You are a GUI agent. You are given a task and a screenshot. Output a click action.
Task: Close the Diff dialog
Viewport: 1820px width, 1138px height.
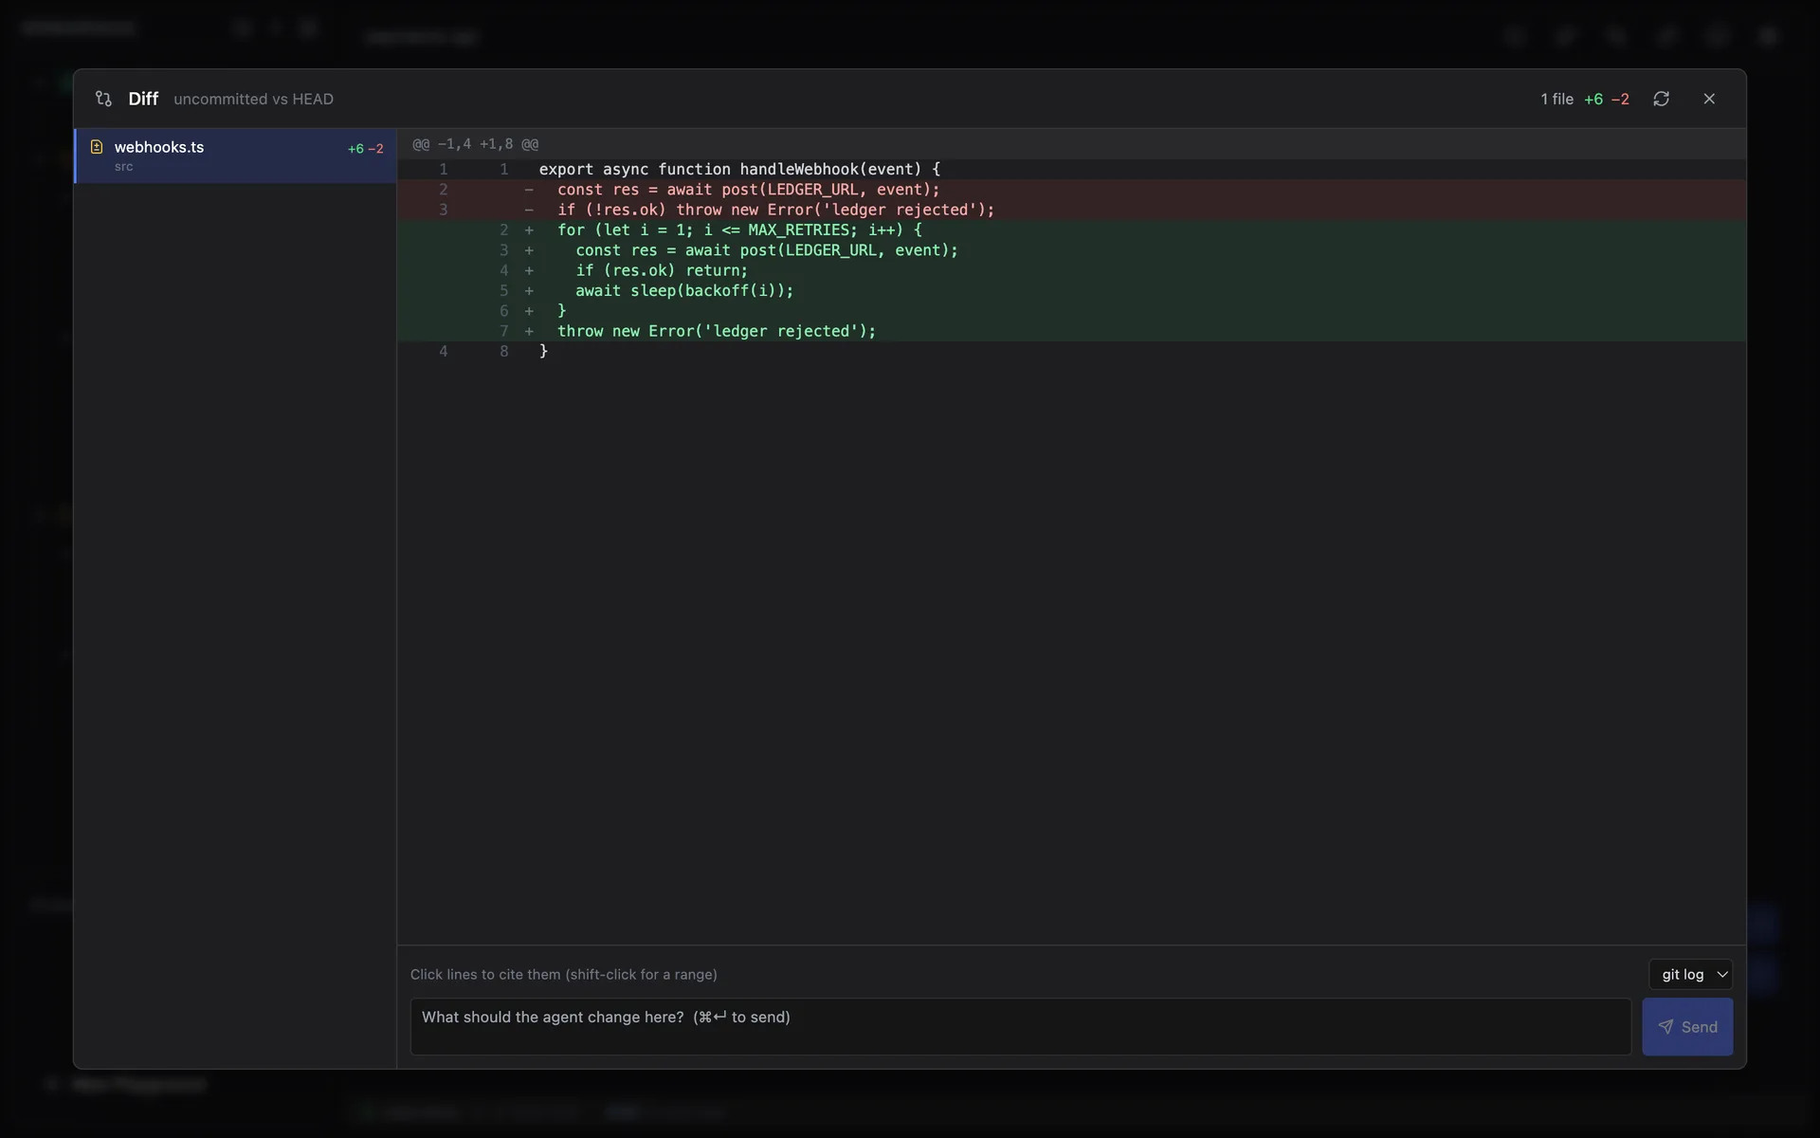click(1709, 99)
